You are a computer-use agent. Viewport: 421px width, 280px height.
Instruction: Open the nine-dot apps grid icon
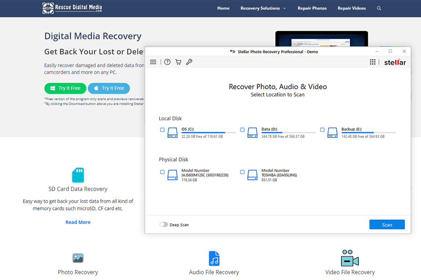pyautogui.click(x=373, y=62)
